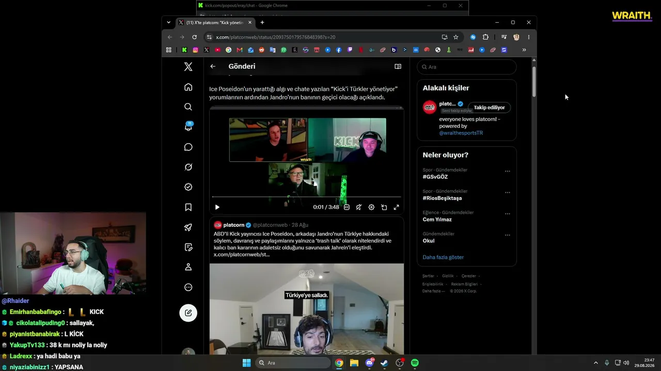Open reader view icon beside Gönderi
The height and width of the screenshot is (371, 661).
click(398, 66)
